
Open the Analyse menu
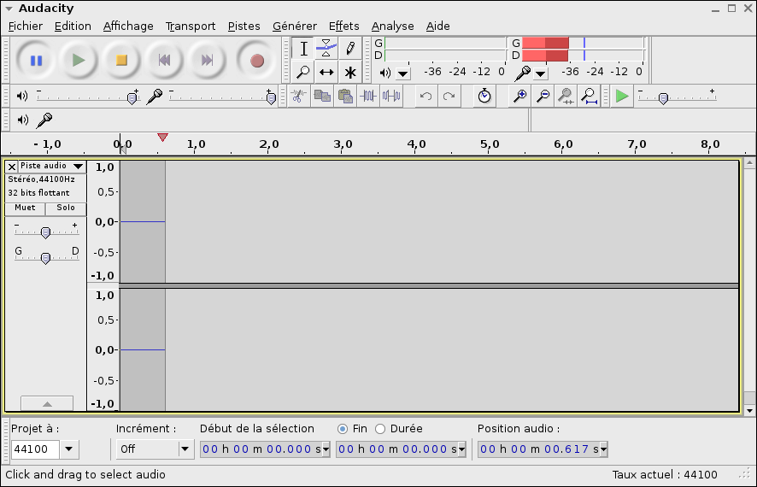coord(392,26)
